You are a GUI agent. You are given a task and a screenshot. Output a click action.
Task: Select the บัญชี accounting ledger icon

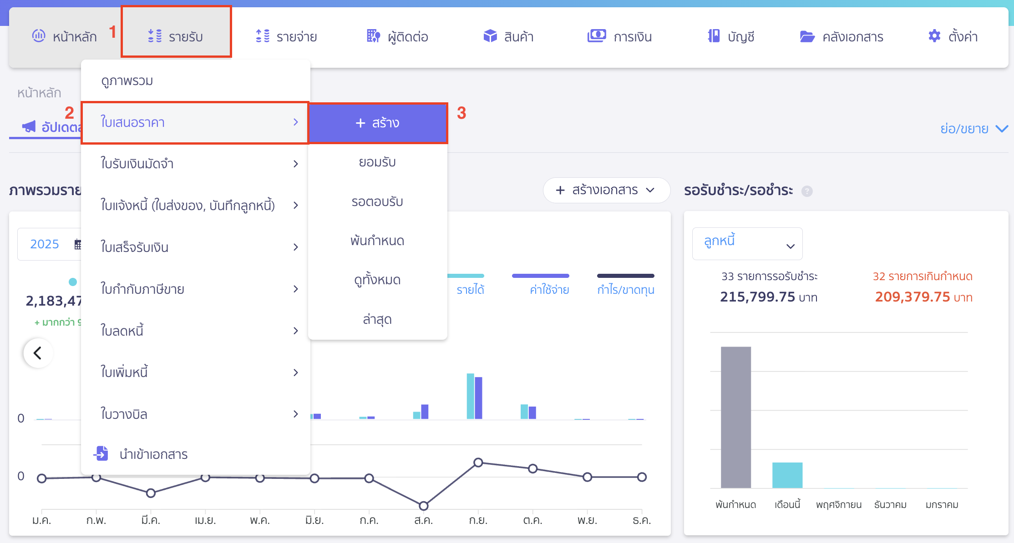(714, 35)
